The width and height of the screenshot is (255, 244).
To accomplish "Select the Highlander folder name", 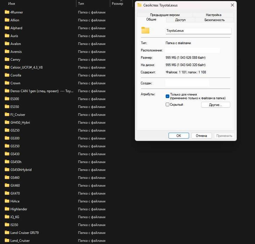I will pos(19,209).
